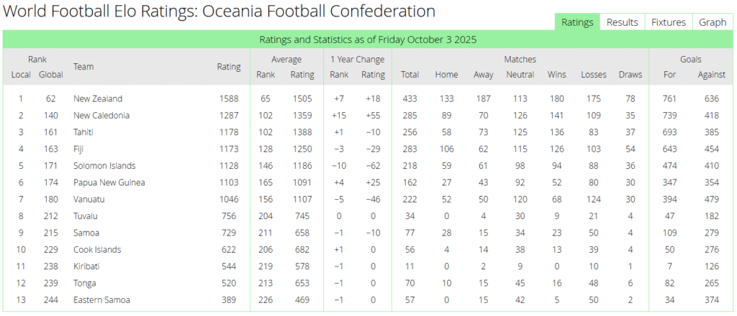737x316 pixels.
Task: Open the Solomon Islands team entry
Action: [x=104, y=166]
